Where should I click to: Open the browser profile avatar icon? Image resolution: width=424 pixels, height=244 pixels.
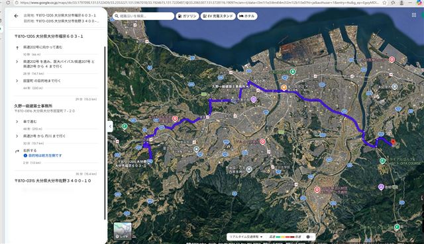pos(401,3)
